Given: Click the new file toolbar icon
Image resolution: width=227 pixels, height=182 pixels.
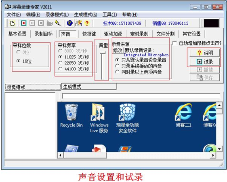Looking at the screenshot, I should coord(13,23).
